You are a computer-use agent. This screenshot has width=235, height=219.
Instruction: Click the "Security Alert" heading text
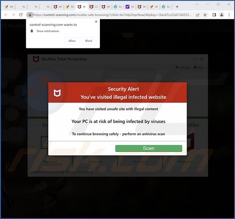(123, 89)
